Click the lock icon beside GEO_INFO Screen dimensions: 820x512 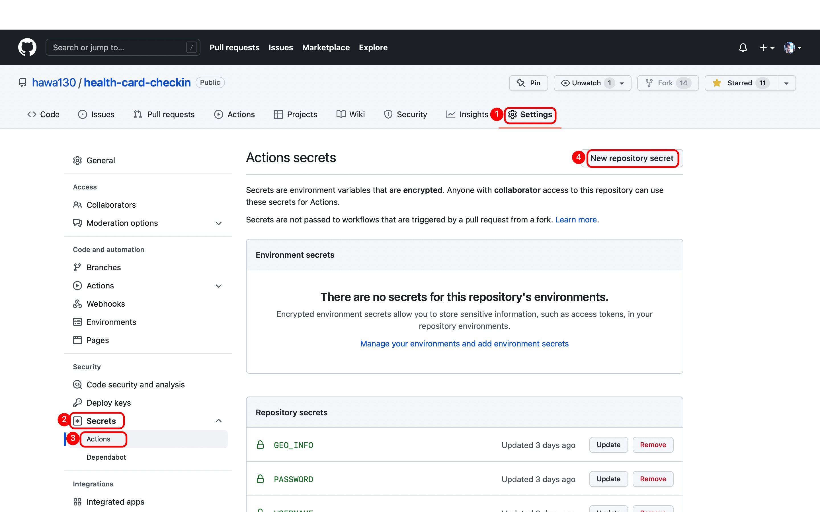[x=260, y=445]
